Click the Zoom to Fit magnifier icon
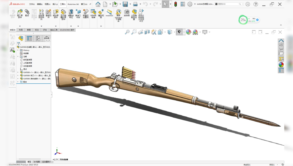This screenshot has width=293, height=166. (x=127, y=32)
